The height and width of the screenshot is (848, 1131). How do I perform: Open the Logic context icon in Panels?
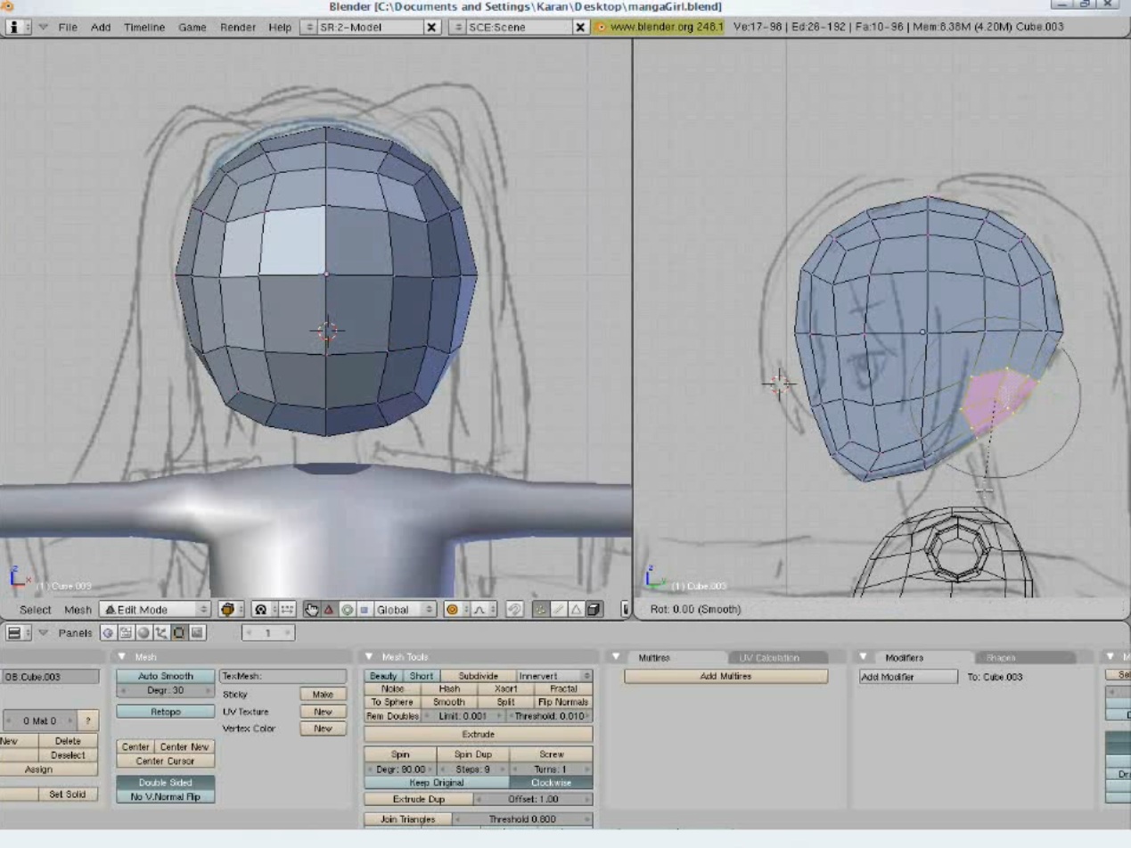coord(108,632)
